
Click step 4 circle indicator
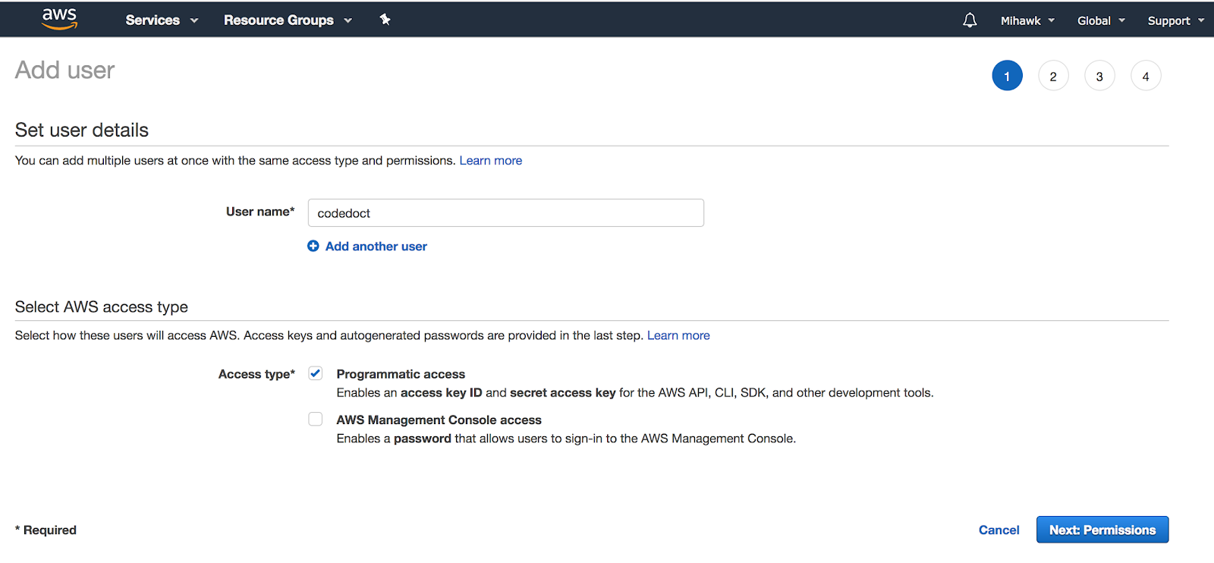pyautogui.click(x=1146, y=76)
